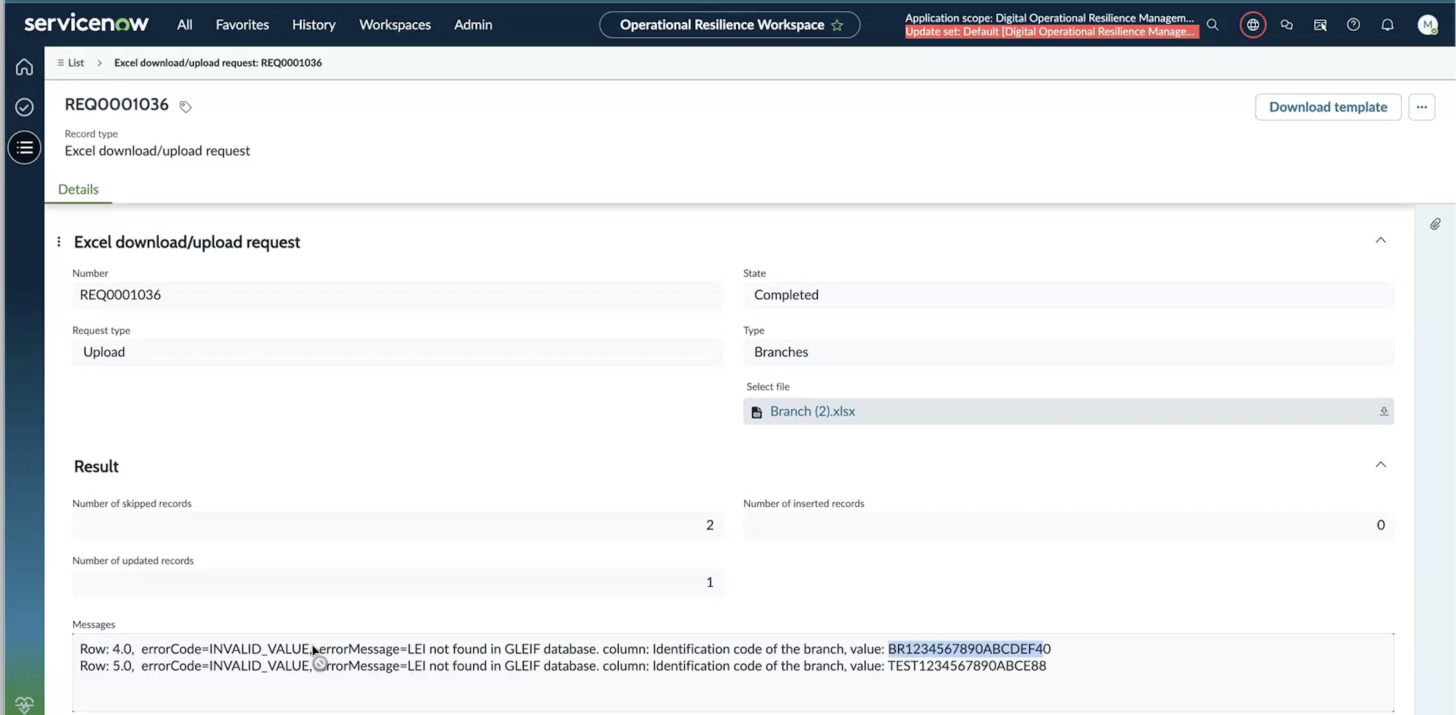Click the Select file label
The image size is (1456, 715).
click(x=767, y=386)
